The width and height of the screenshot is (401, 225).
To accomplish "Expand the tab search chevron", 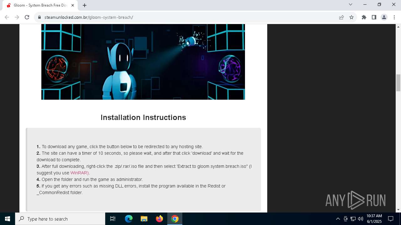I will [x=351, y=4].
